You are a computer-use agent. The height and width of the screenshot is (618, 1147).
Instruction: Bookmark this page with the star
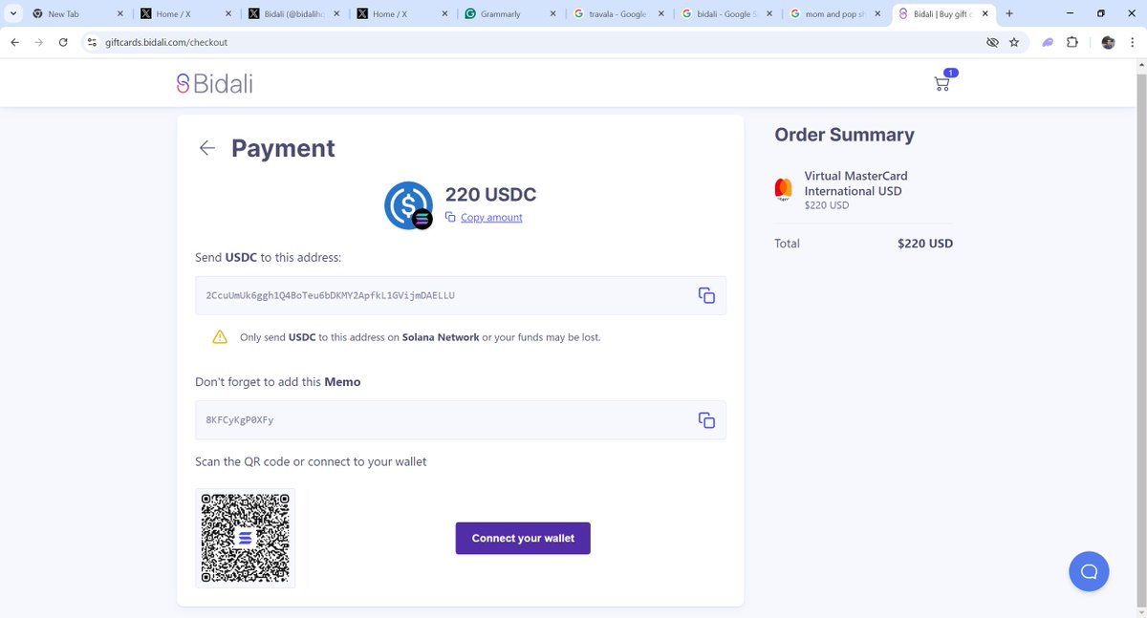point(1014,42)
